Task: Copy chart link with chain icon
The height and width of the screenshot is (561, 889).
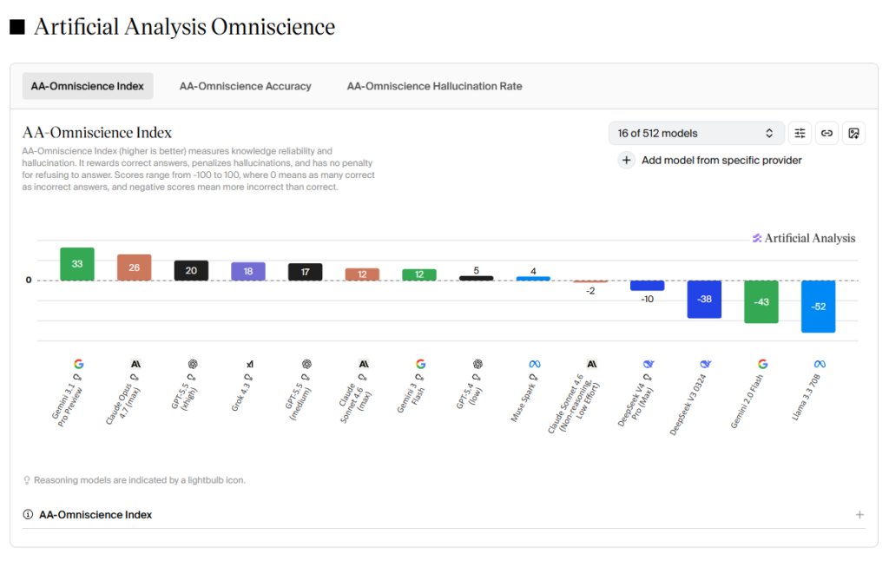Action: pyautogui.click(x=826, y=133)
